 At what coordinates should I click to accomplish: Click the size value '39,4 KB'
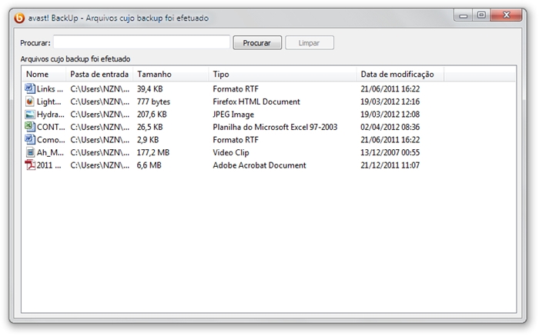tap(150, 89)
